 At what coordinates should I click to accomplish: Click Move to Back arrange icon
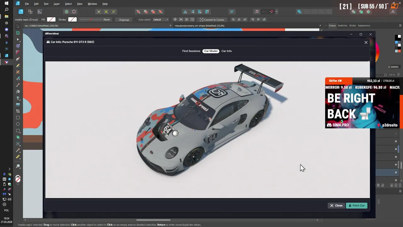click(x=138, y=12)
